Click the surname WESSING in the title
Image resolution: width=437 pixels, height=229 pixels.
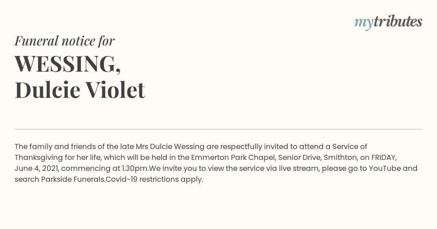pyautogui.click(x=68, y=64)
